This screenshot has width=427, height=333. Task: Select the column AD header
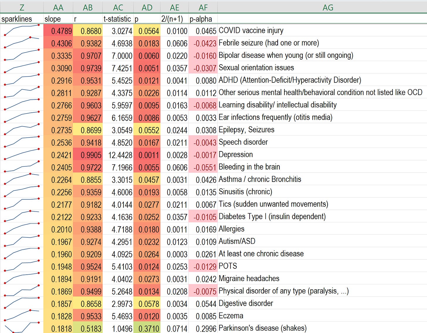click(147, 8)
